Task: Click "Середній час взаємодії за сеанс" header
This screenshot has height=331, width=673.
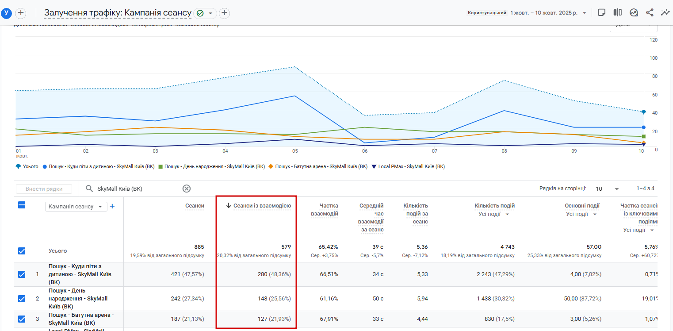Action: pos(371,218)
